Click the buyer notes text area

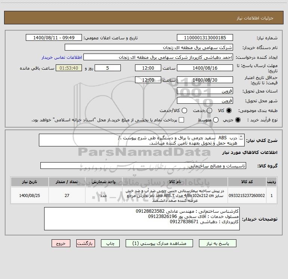point(142,219)
